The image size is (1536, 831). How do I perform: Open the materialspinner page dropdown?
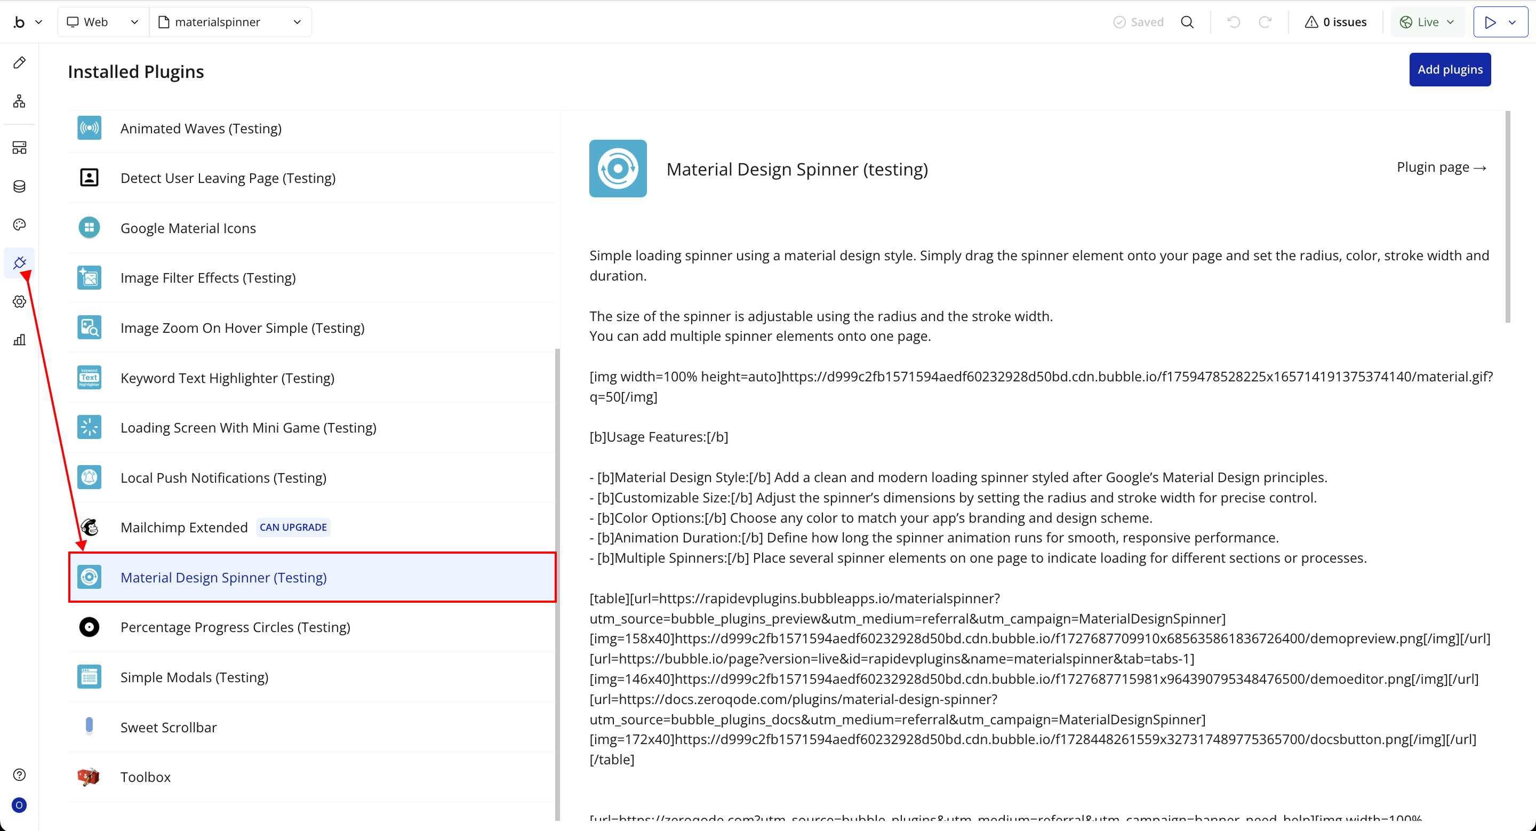(230, 22)
